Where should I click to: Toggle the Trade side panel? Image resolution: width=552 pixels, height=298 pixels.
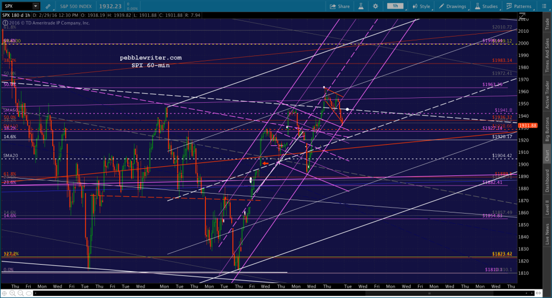(x=547, y=24)
